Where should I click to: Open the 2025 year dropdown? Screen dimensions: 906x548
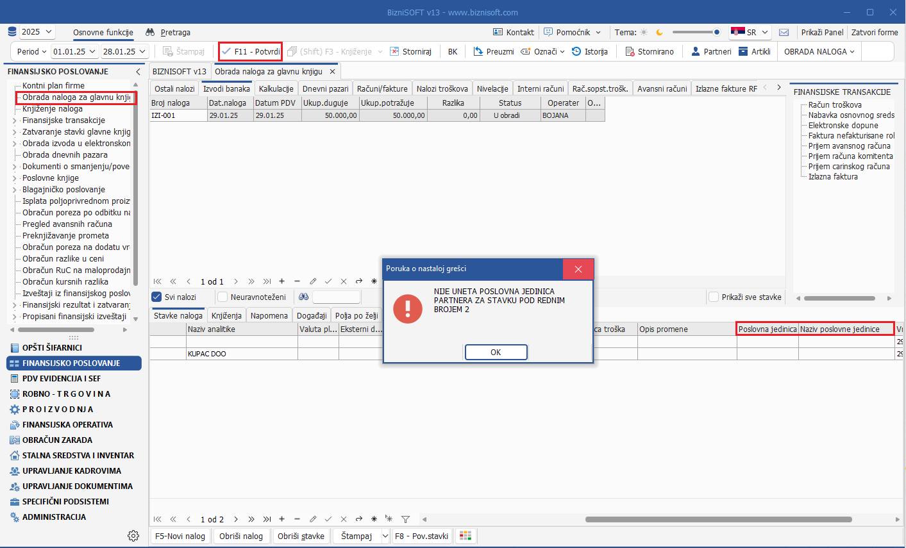pyautogui.click(x=37, y=32)
